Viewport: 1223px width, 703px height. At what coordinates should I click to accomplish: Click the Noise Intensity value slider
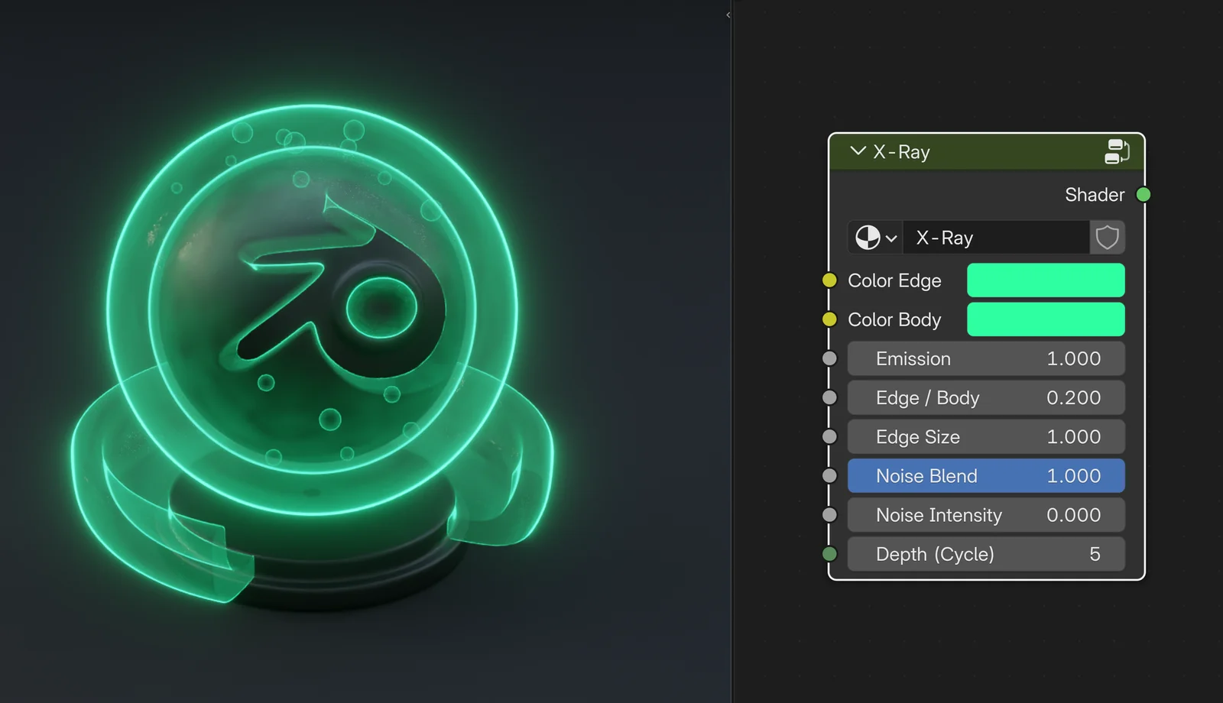click(x=985, y=514)
